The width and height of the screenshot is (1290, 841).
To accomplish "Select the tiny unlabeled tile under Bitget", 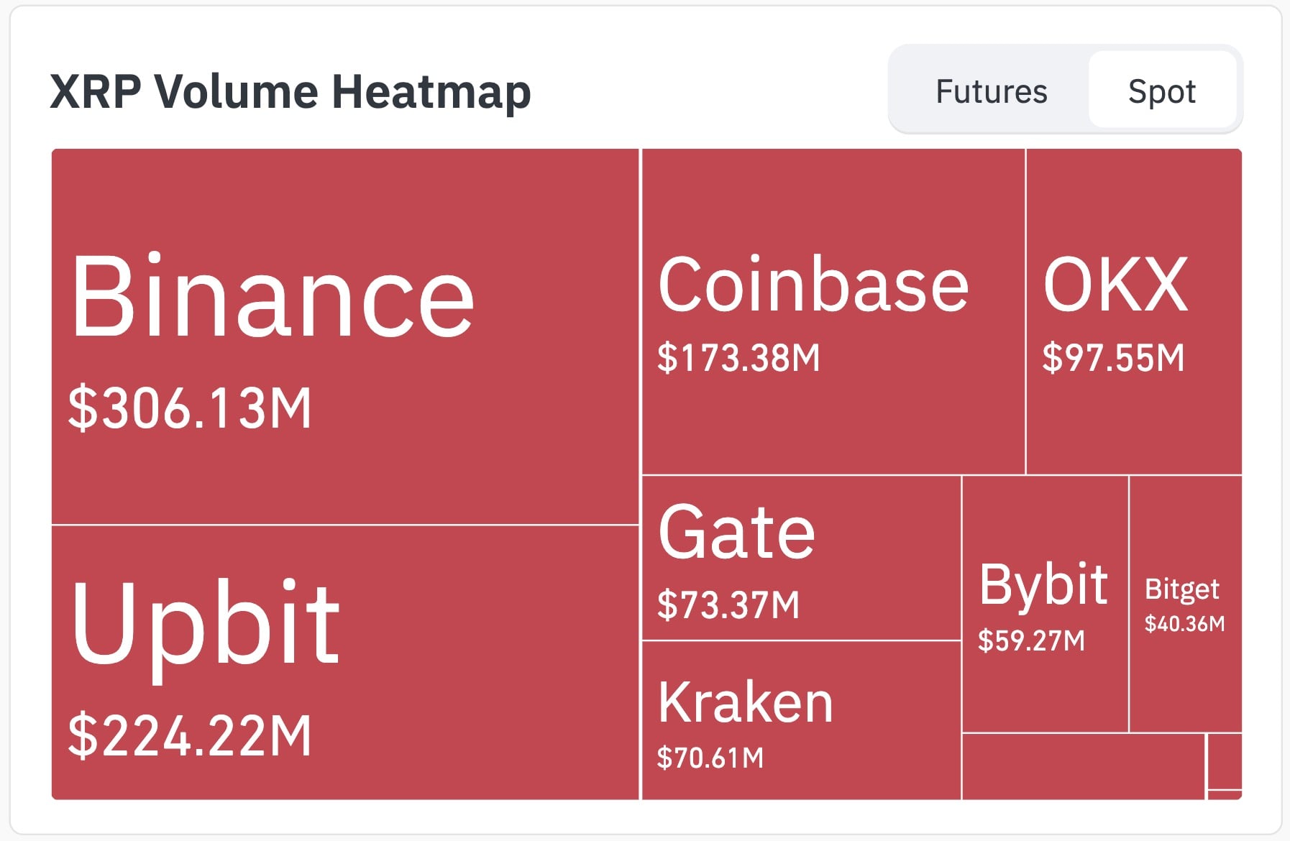I will (x=1225, y=762).
